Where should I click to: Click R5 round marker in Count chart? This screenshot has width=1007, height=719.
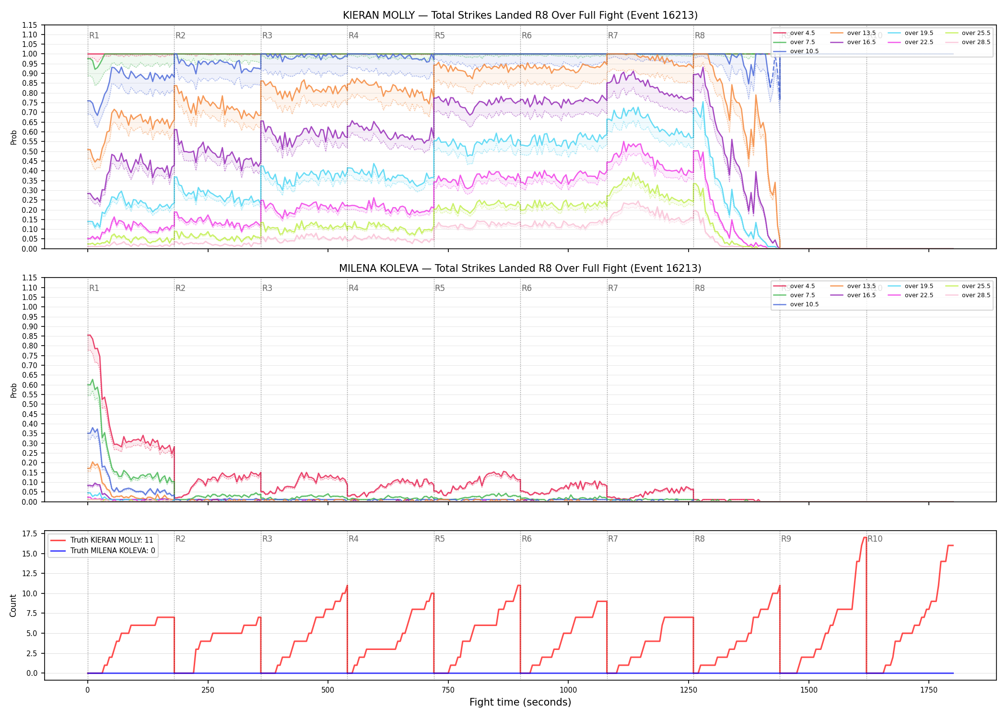click(x=440, y=539)
